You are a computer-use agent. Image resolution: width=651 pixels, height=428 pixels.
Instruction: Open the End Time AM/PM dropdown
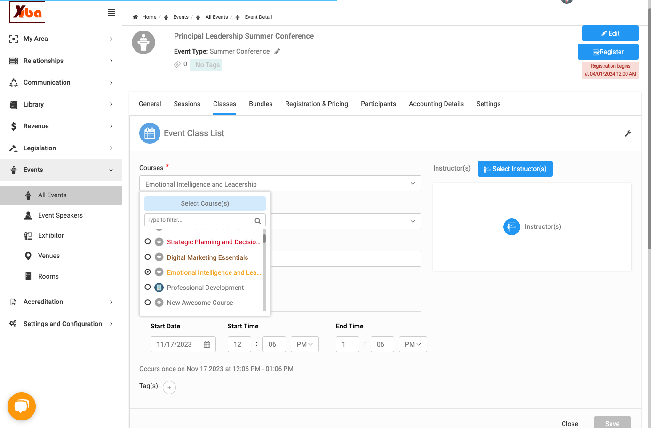coord(413,344)
